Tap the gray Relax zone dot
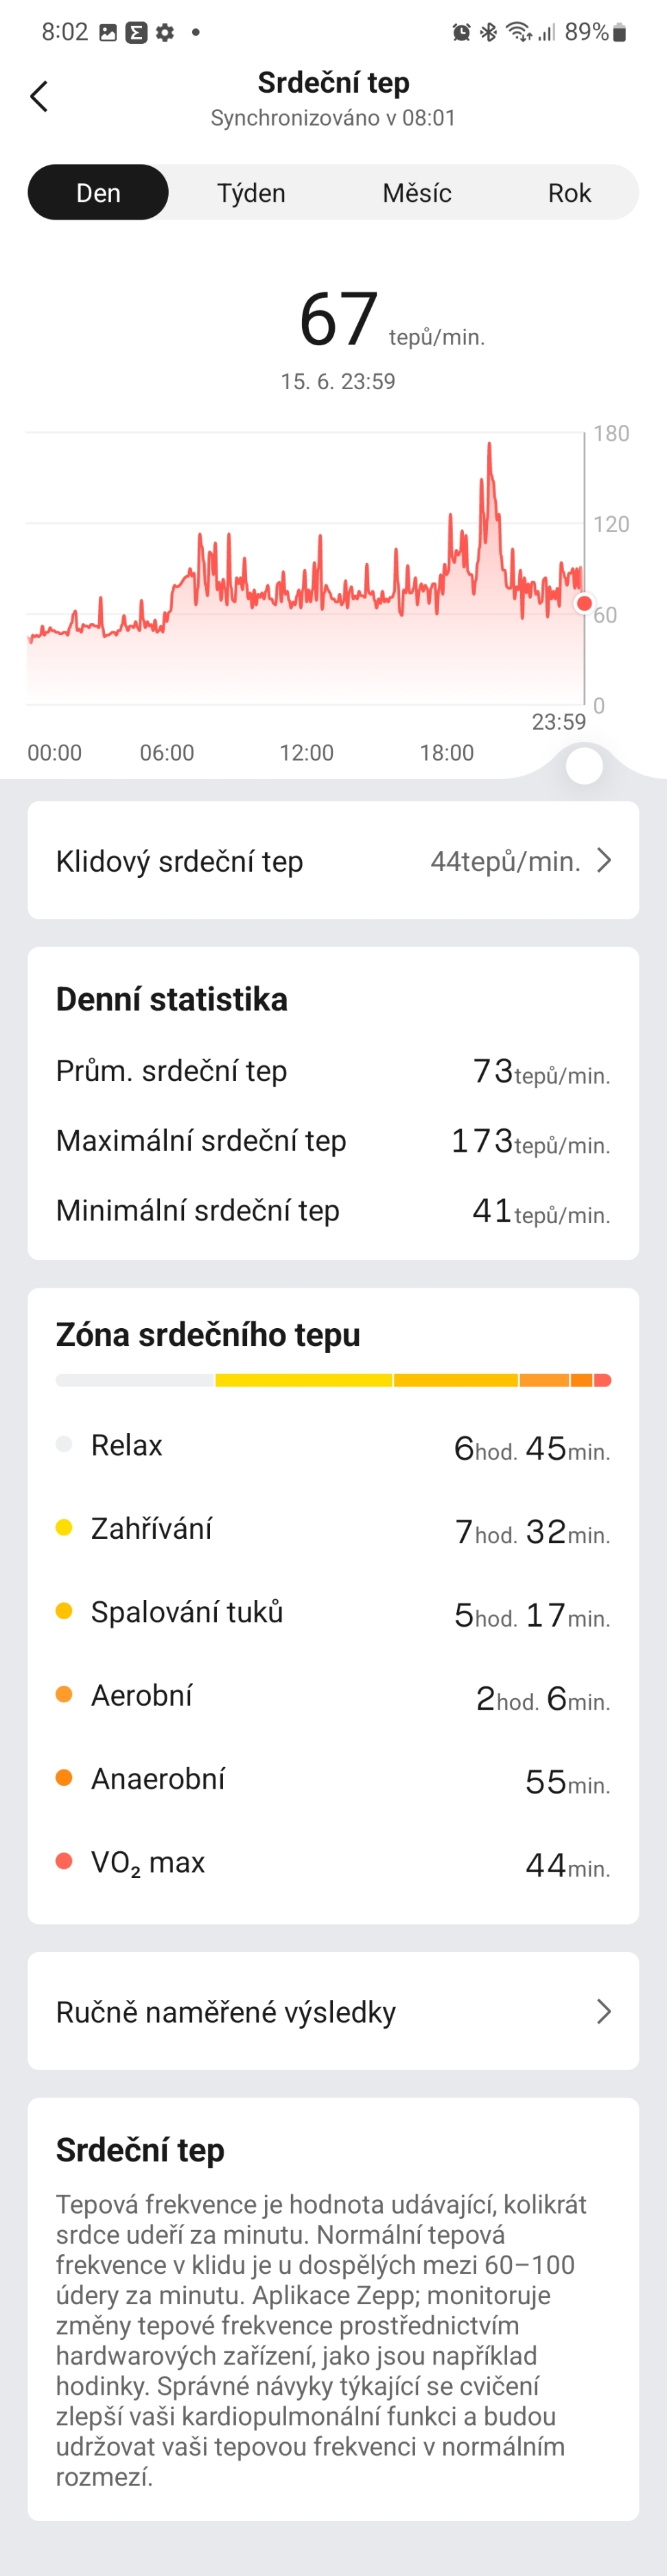The width and height of the screenshot is (667, 2576). tap(63, 1445)
